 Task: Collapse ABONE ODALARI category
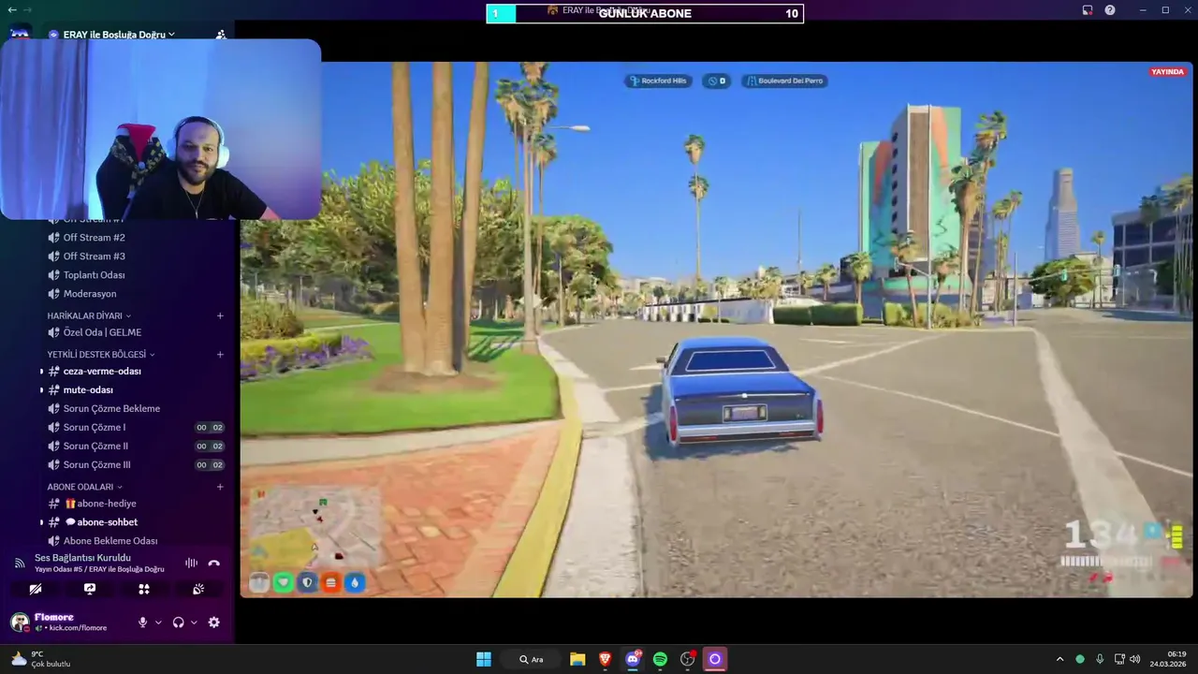[85, 487]
